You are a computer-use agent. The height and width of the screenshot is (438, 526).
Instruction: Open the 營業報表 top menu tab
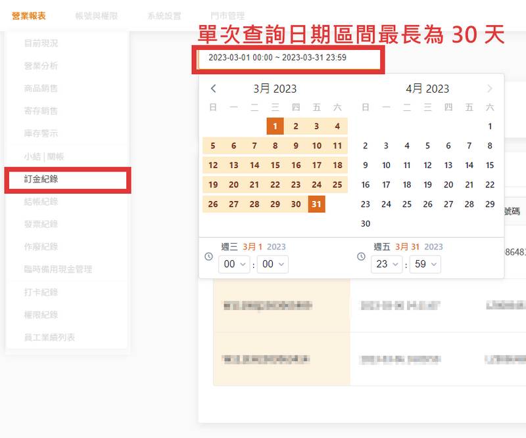click(28, 16)
